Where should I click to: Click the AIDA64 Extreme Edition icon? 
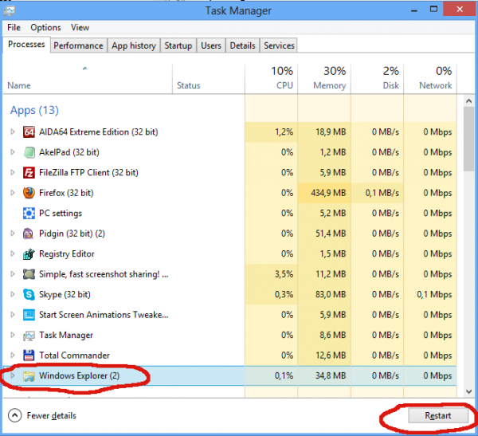tap(29, 132)
